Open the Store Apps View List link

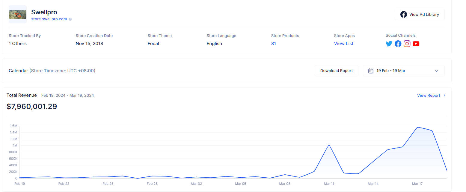(x=344, y=44)
